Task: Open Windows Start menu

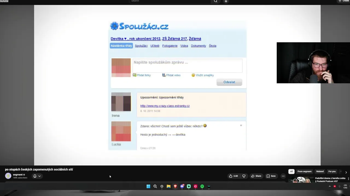Action: 148,186
